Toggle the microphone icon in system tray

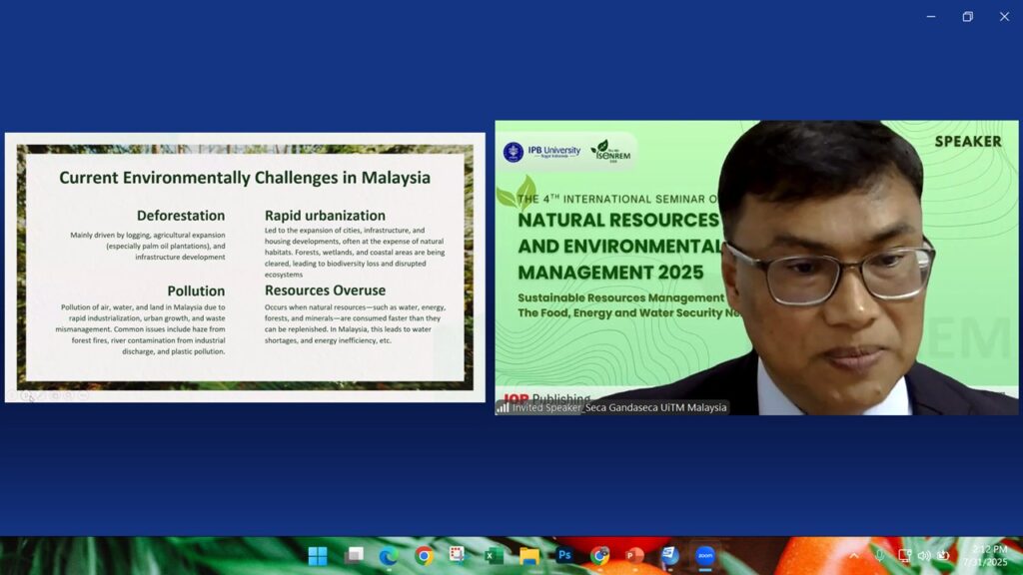pyautogui.click(x=879, y=556)
